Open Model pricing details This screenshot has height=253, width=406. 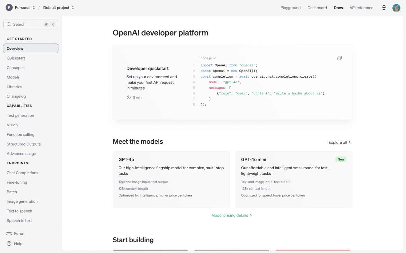(232, 215)
